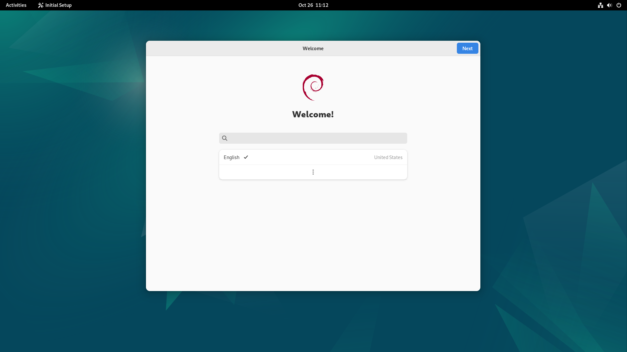The height and width of the screenshot is (352, 627).
Task: Click the Debian swirl logo
Action: click(x=313, y=87)
